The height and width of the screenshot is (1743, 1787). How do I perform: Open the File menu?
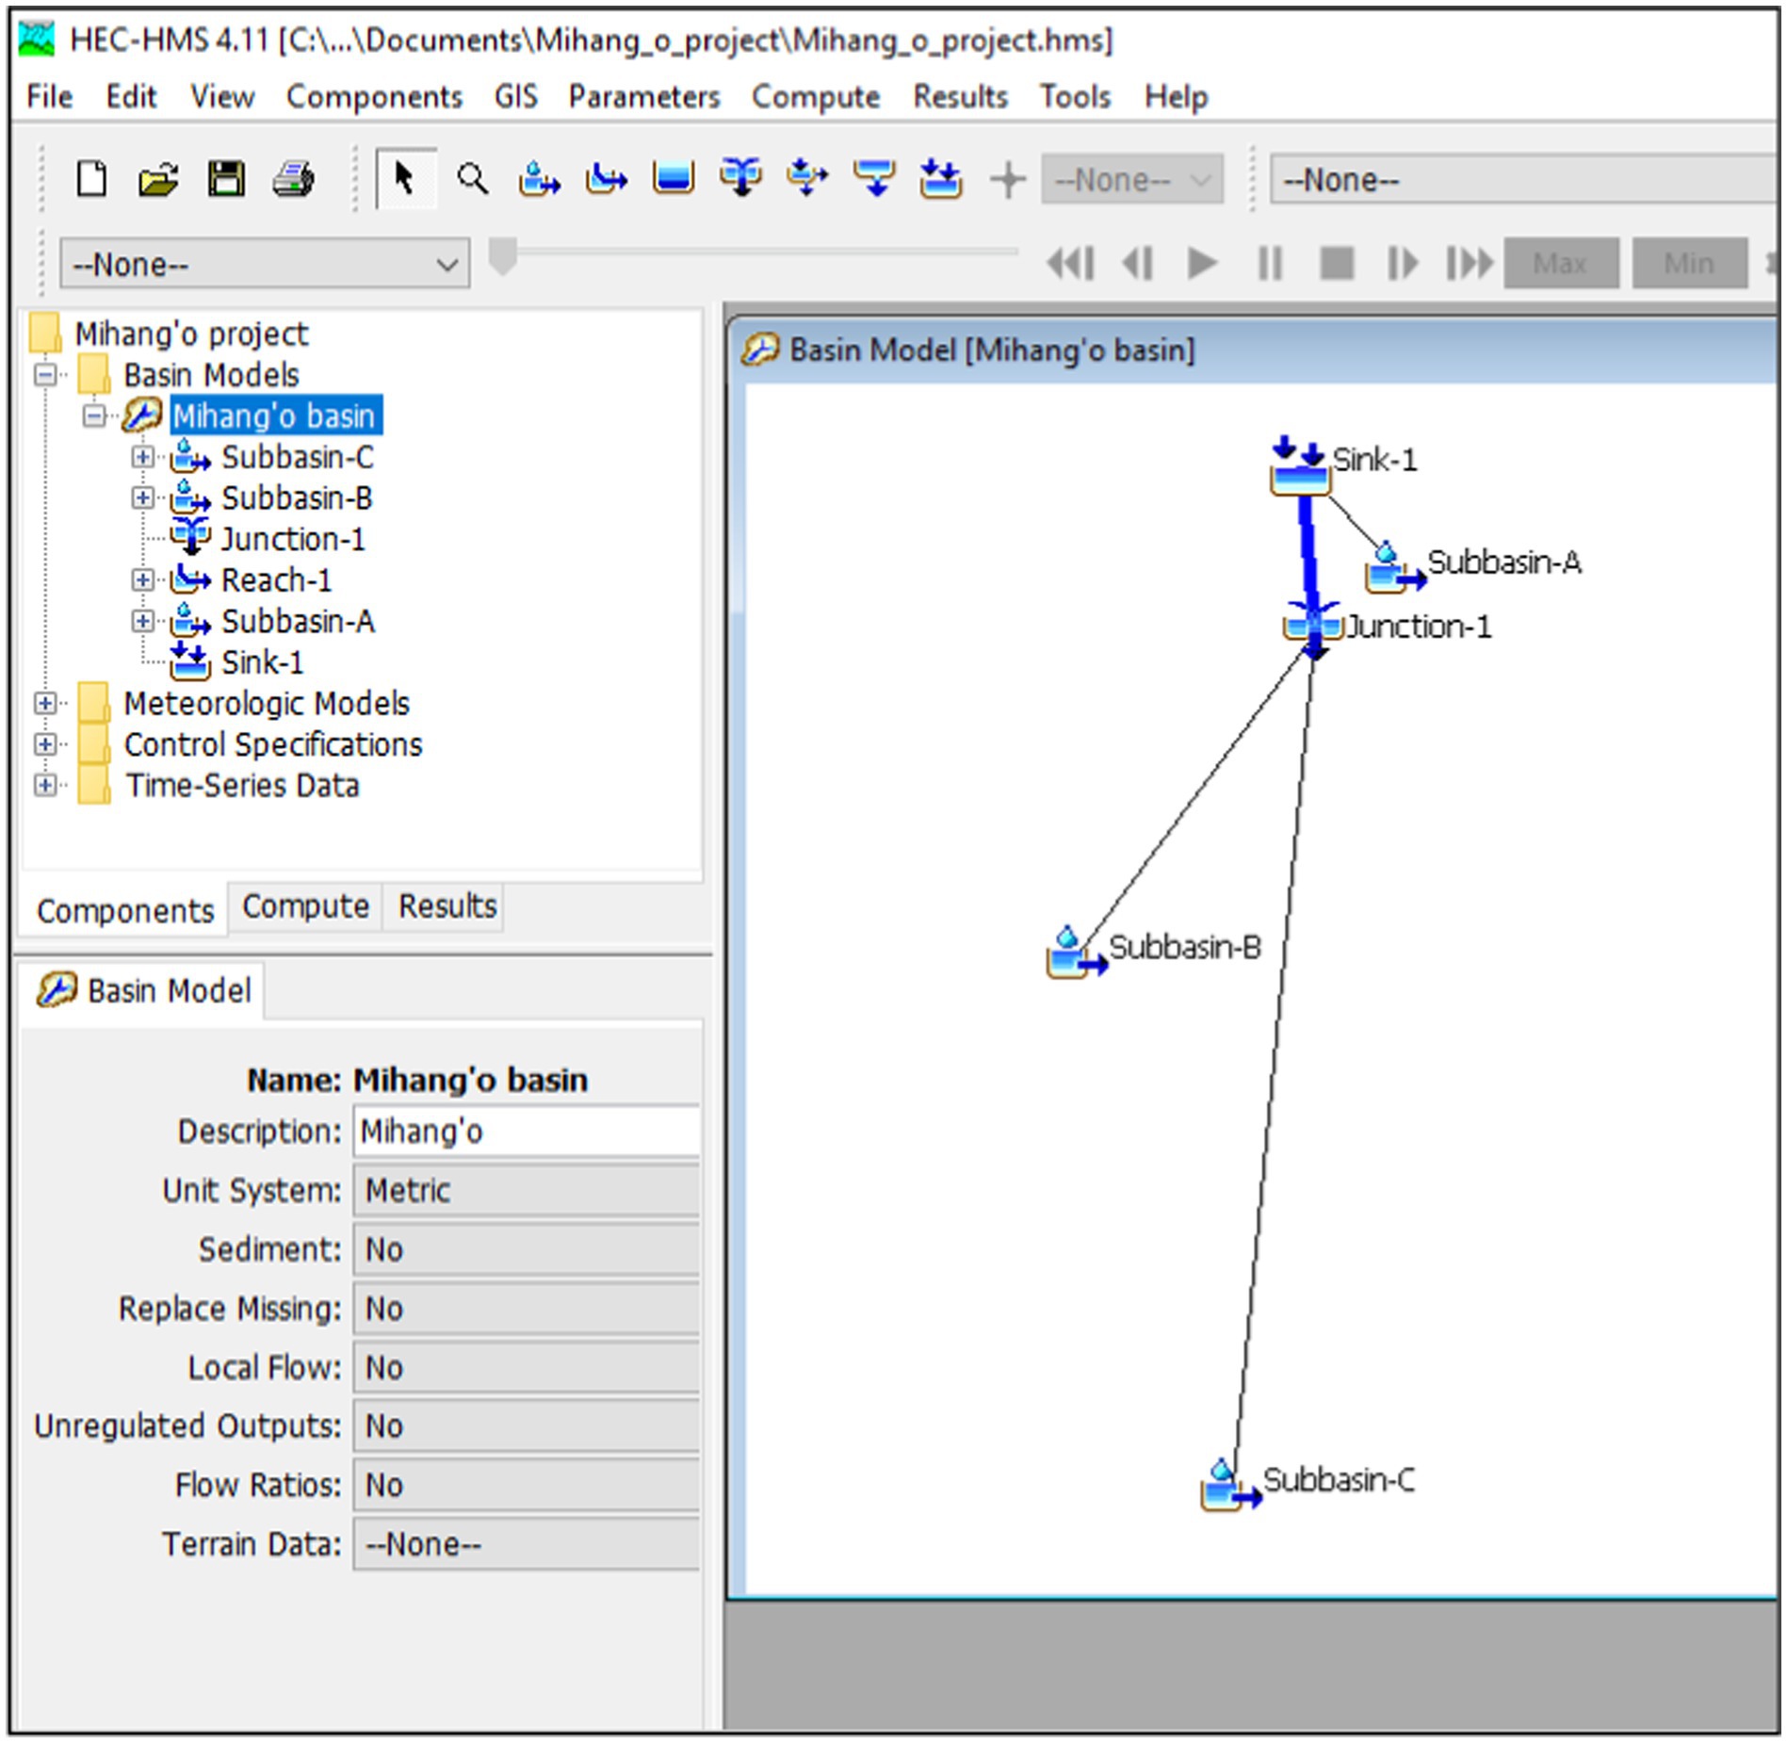(x=50, y=96)
